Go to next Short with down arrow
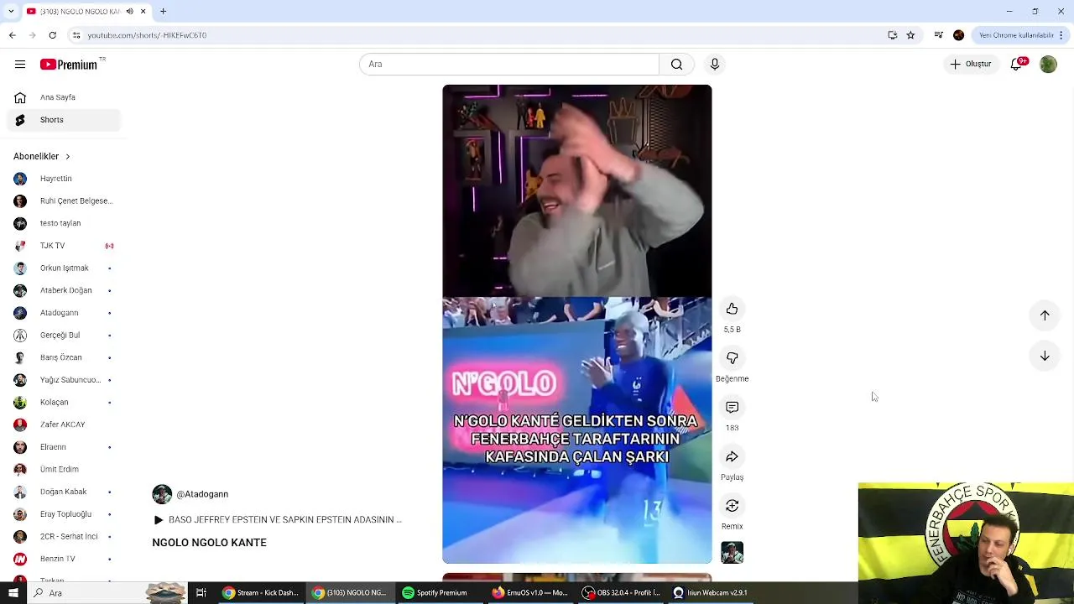Image resolution: width=1074 pixels, height=604 pixels. (1045, 357)
